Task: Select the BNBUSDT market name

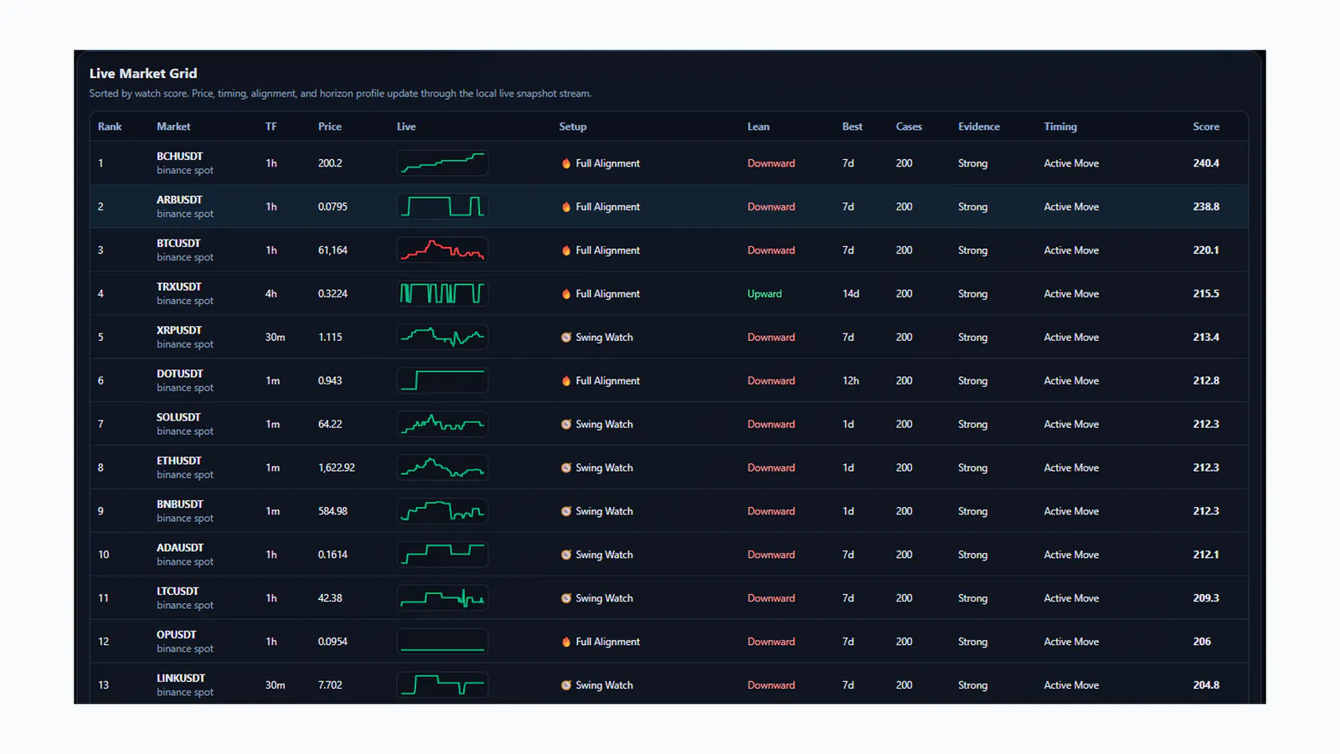Action: (x=180, y=505)
